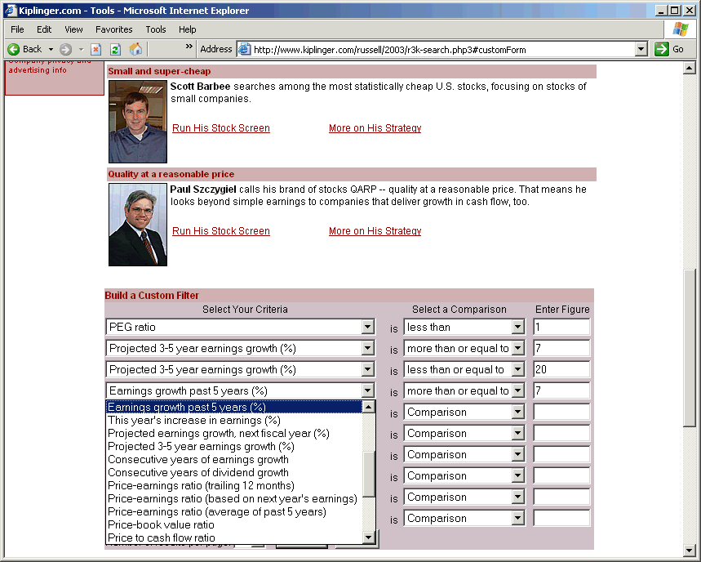701x562 pixels.
Task: Click Scott Barbee's 'Run His Stock Screen' link
Action: coord(220,128)
